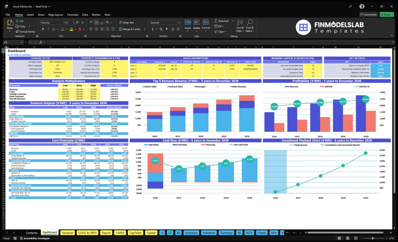Open the Valuation sheet tab

[209, 233]
